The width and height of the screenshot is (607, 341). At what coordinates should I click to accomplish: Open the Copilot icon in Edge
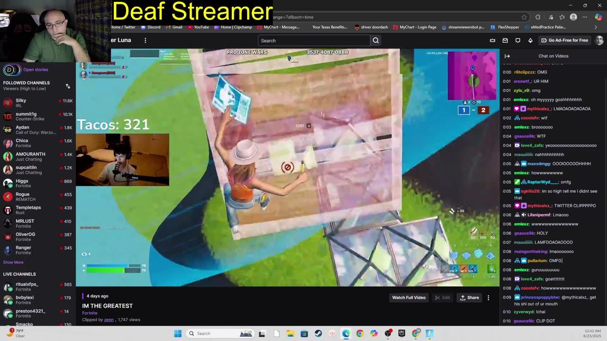pos(598,17)
